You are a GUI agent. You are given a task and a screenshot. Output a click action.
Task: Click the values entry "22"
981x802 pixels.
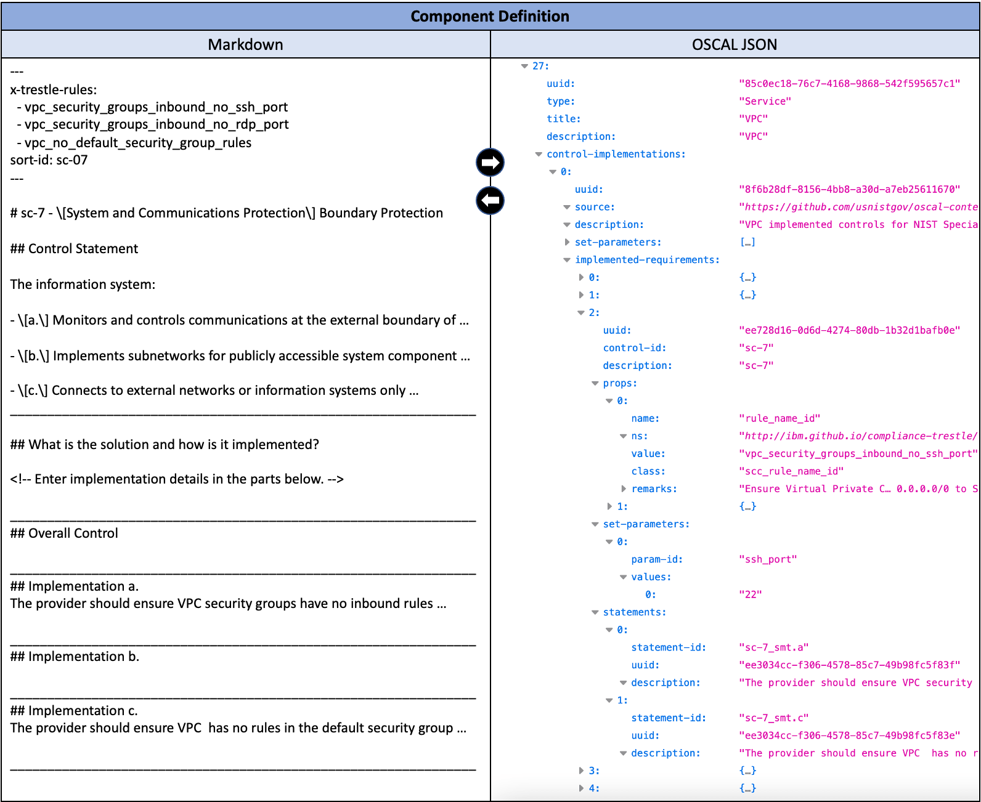coord(750,594)
